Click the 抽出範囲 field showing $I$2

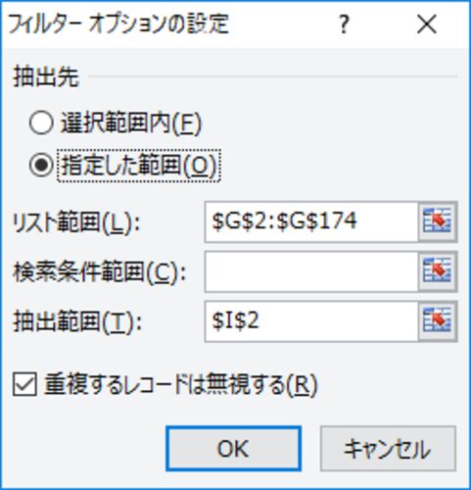click(311, 321)
